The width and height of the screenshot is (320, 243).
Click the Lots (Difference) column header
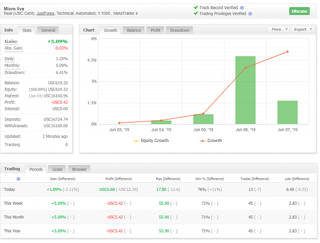tap(297, 179)
